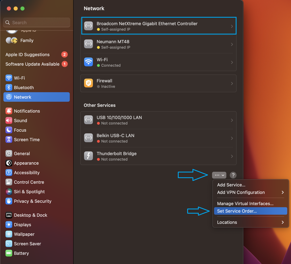Select the Notifications bell icon

[x=9, y=111]
